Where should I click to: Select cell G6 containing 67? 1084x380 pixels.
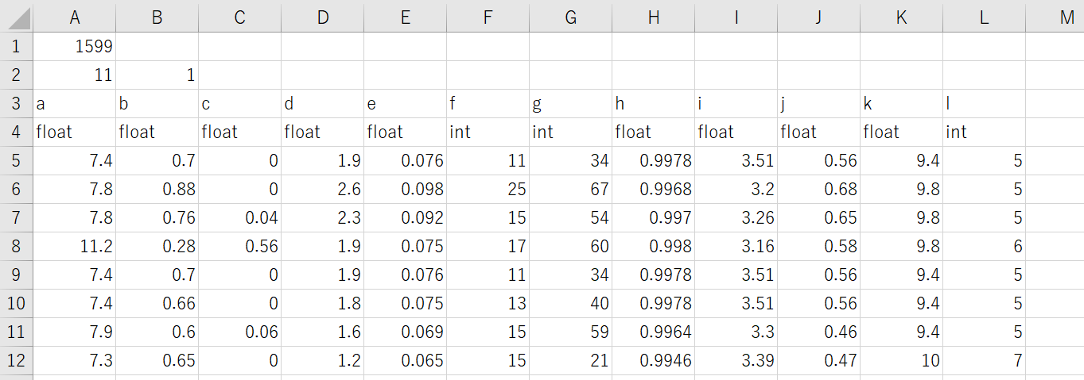pos(570,189)
